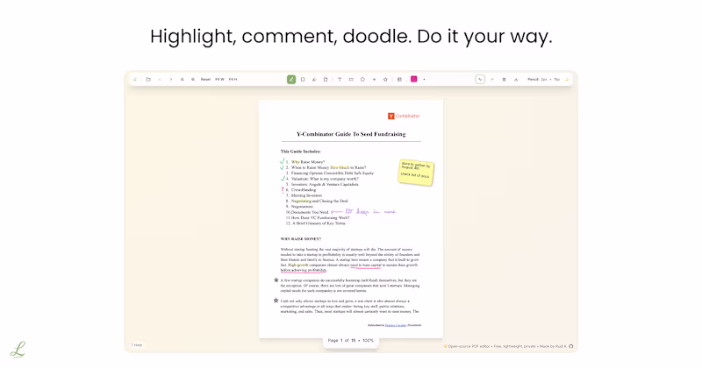Viewport: 702px width, 368px height.
Task: Select the Rectangle shape tool
Action: [351, 79]
